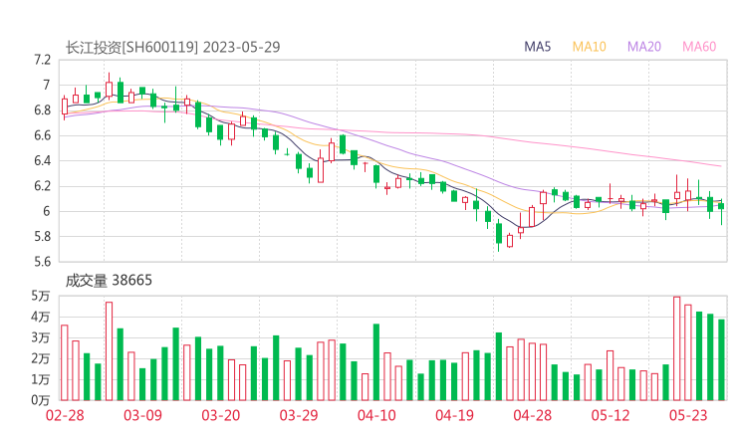Click the tallest red volume bar
The height and width of the screenshot is (438, 737).
[677, 348]
